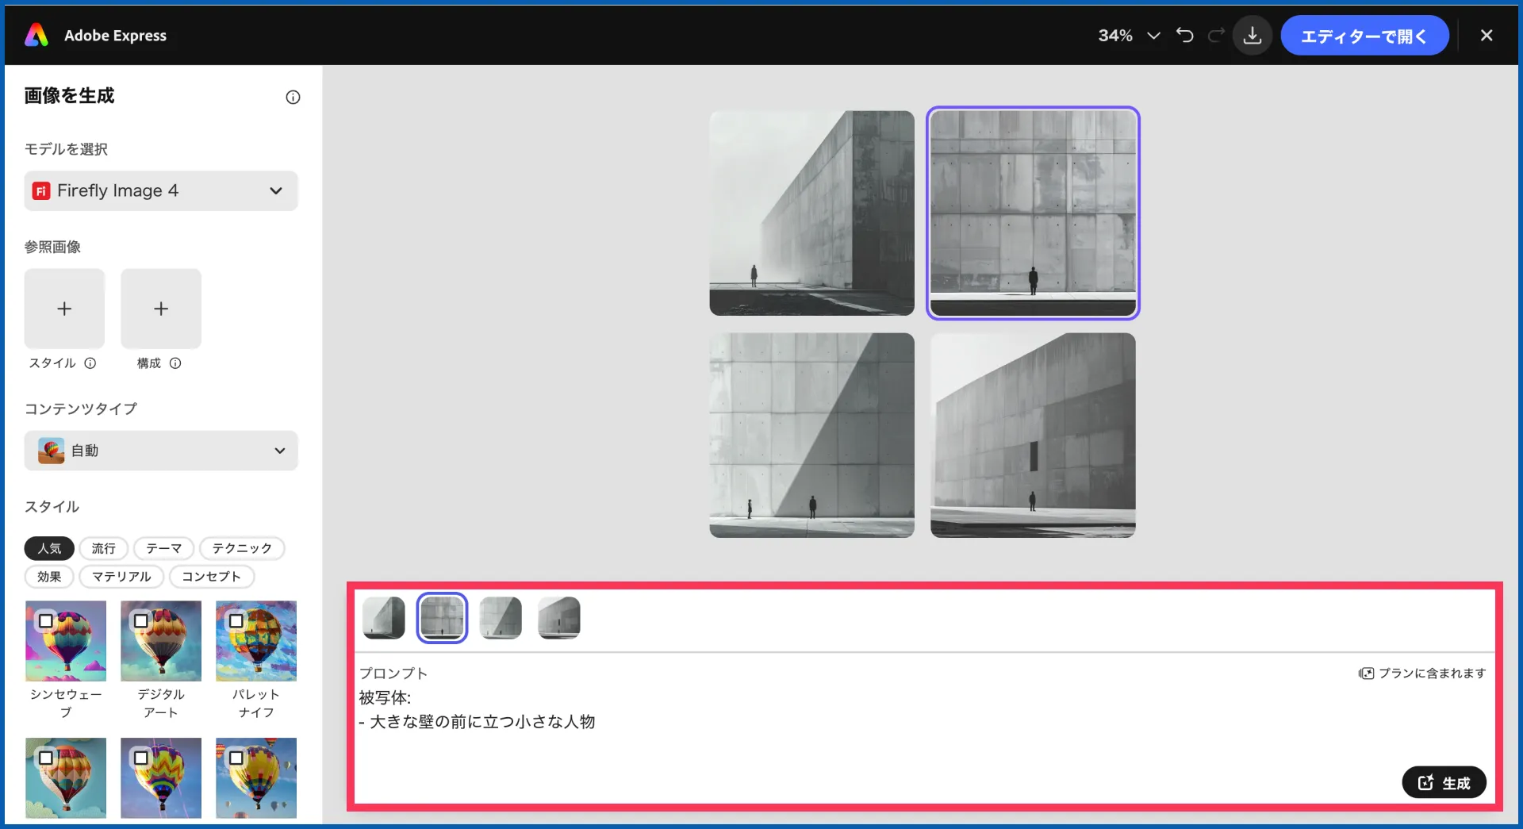
Task: Click the download icon in top bar
Action: (x=1253, y=36)
